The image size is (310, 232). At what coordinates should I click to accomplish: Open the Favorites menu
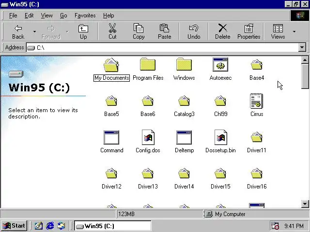[x=85, y=15]
